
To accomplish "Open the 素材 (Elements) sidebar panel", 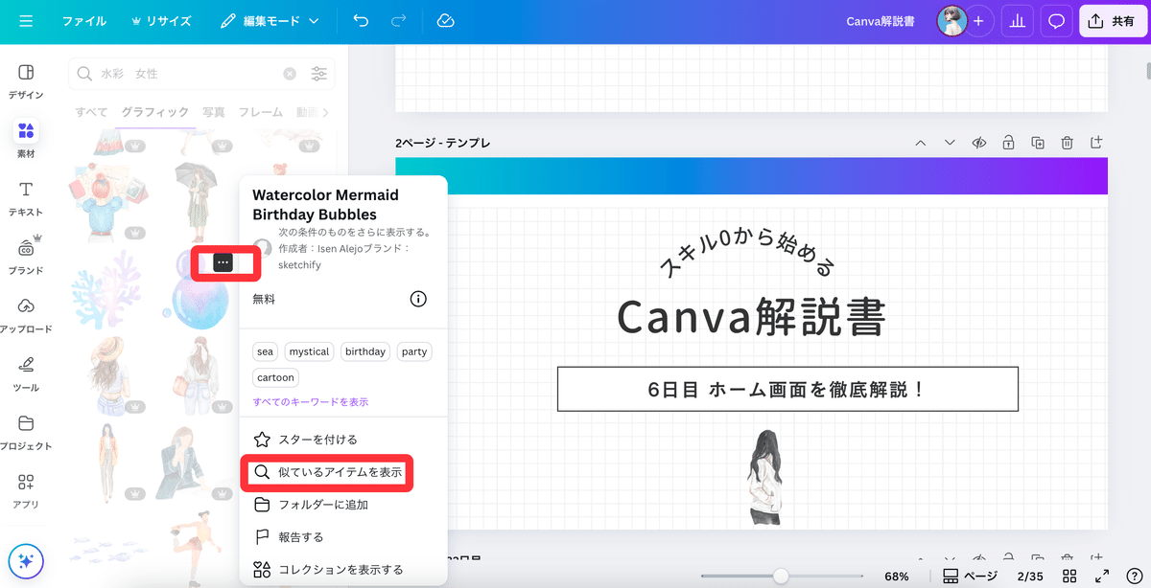I will (x=26, y=138).
